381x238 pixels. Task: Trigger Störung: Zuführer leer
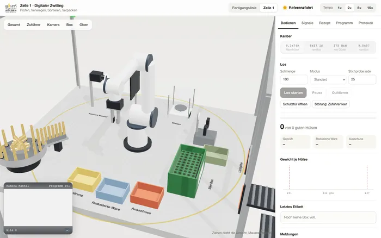[331, 104]
